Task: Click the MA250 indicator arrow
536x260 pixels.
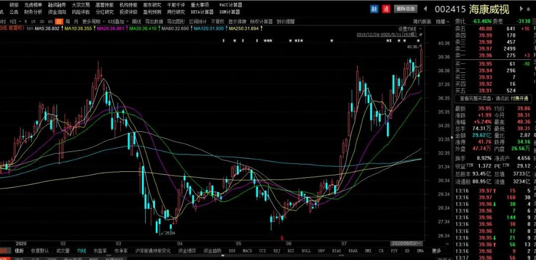Action: click(262, 29)
